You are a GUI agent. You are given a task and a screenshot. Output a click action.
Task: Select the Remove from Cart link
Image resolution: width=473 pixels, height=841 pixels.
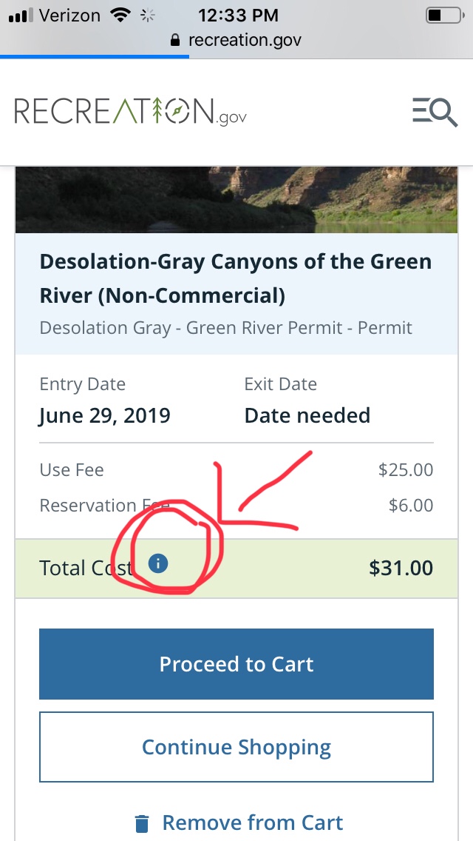252,823
